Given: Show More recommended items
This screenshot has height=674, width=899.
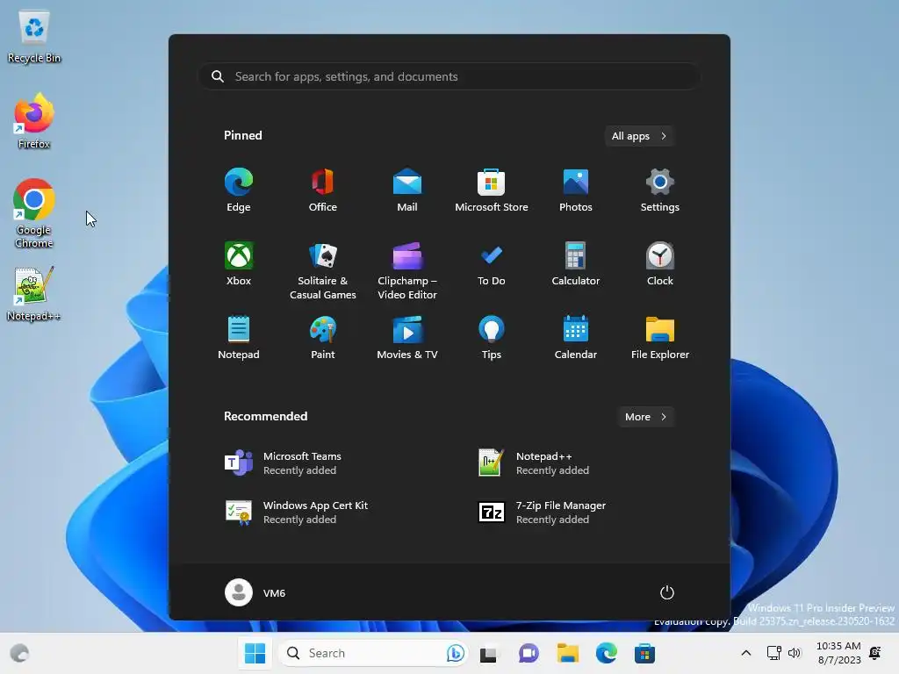Looking at the screenshot, I should (x=645, y=417).
